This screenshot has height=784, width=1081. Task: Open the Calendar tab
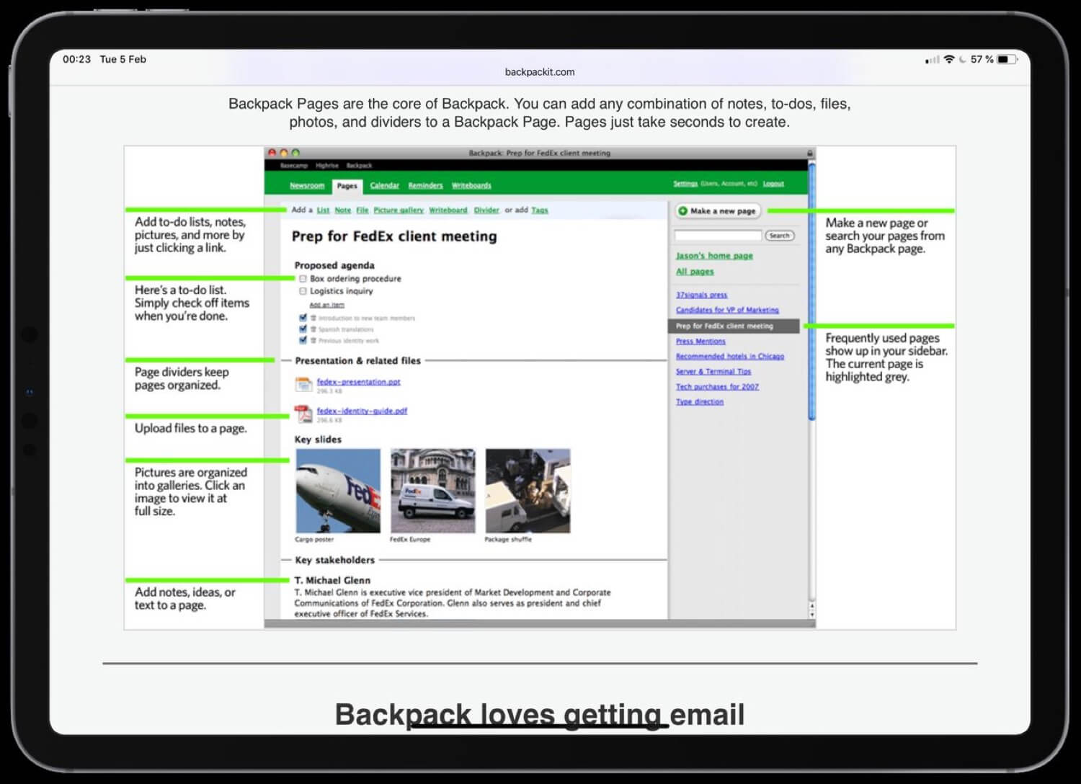click(x=384, y=185)
